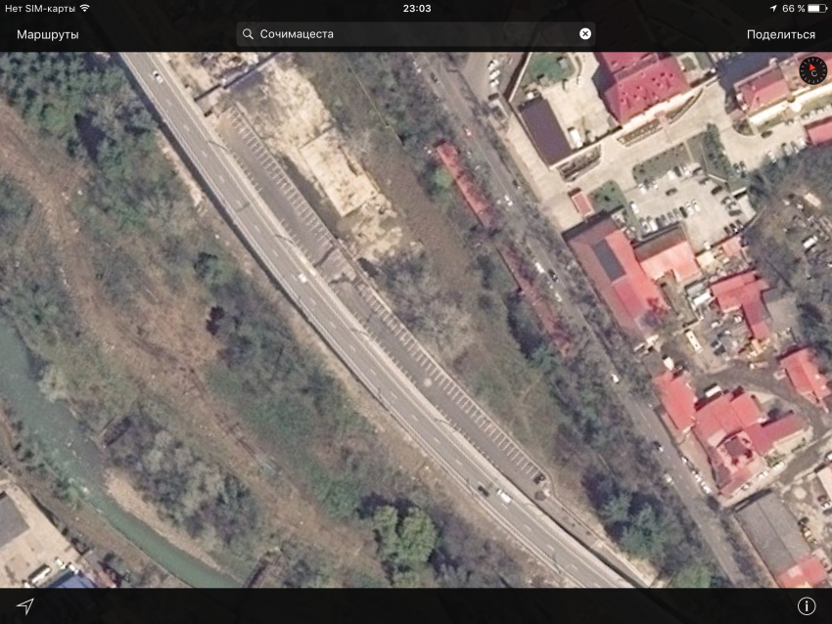Image resolution: width=832 pixels, height=624 pixels.
Task: Clear the search text with X icon
Action: (585, 34)
